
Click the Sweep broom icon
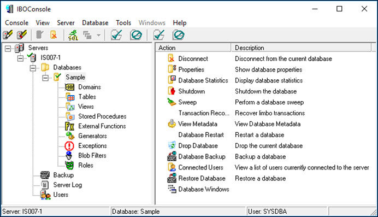(x=172, y=102)
